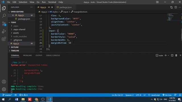
Task: Open the Terminal menu
Action: point(52,2)
